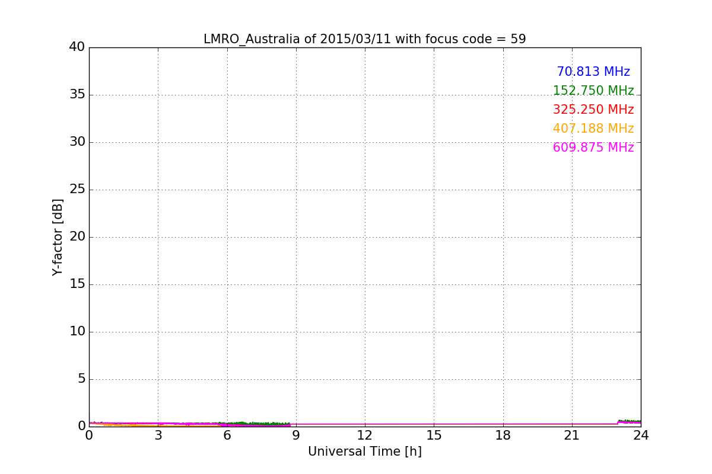
Task: Click the x-axis tick label 18
Action: [503, 435]
